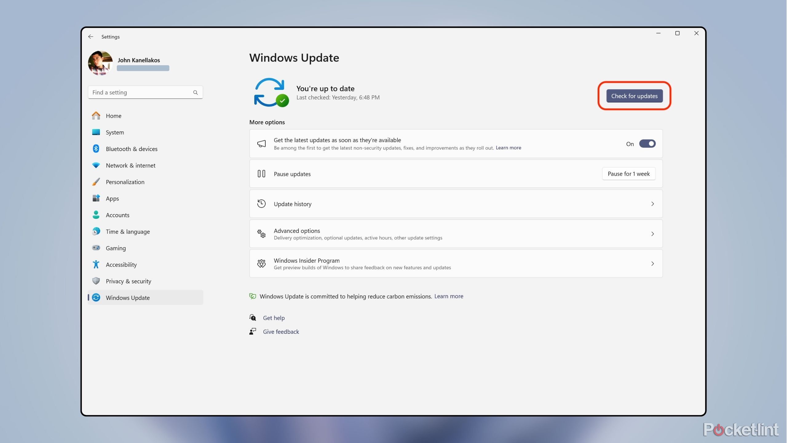Screen dimensions: 787x443
Task: Click John Kanellakos profile picture
Action: [x=100, y=63]
